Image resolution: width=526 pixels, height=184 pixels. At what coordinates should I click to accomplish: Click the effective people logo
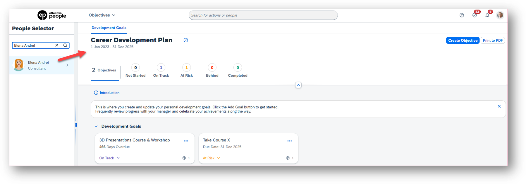pyautogui.click(x=52, y=15)
